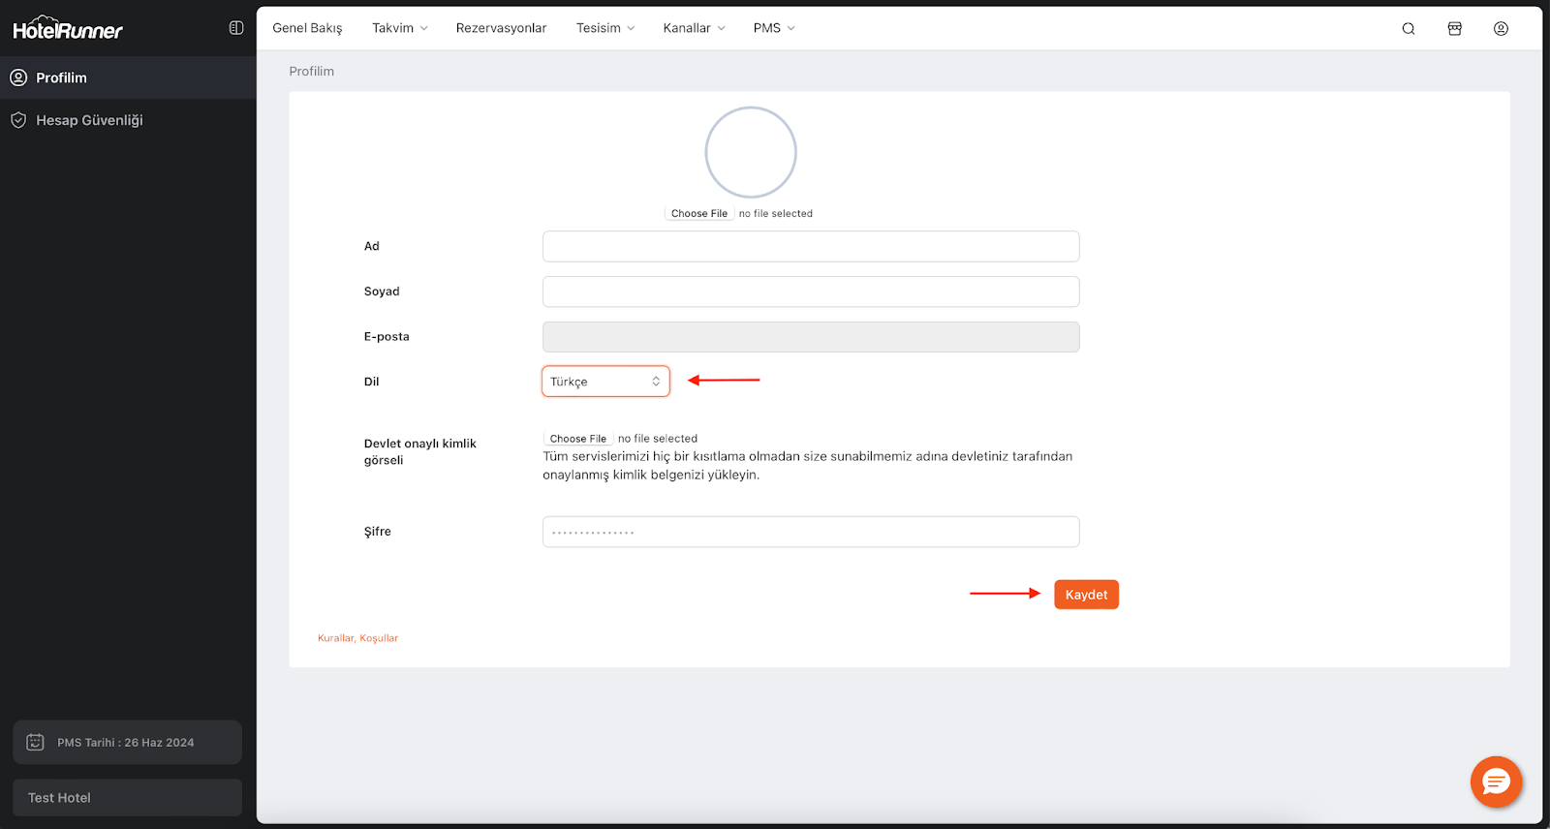
Task: Click the PMS date calendar icon
Action: click(x=36, y=742)
